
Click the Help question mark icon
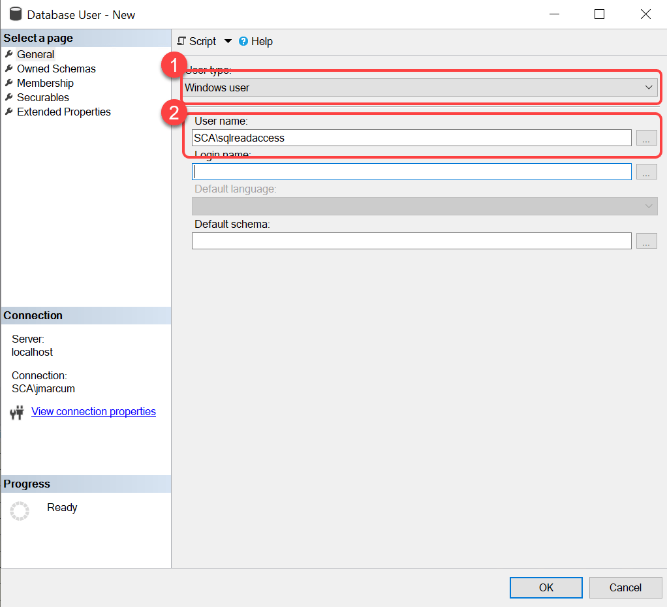point(243,41)
